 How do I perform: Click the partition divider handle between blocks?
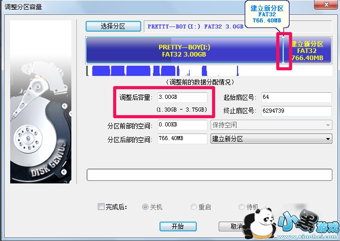[x=283, y=50]
